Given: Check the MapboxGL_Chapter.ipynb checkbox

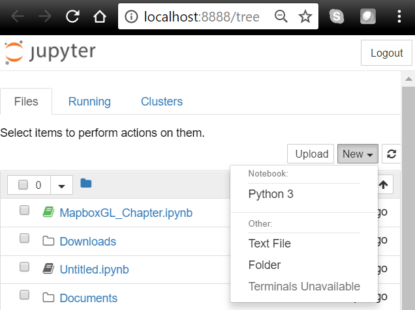Looking at the screenshot, I should [24, 210].
